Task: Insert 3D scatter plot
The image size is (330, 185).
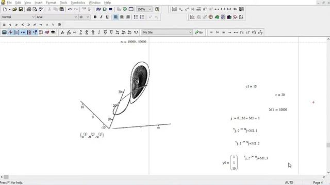Action: (235, 17)
